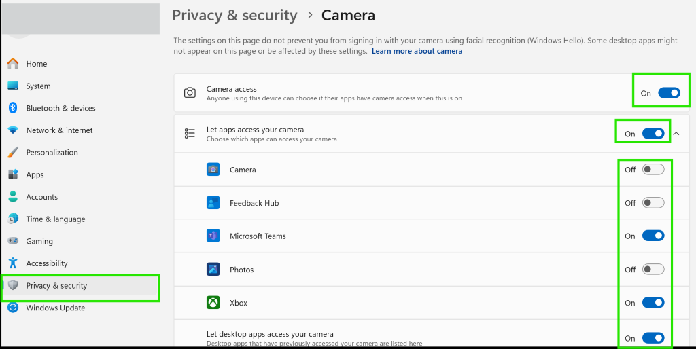696x349 pixels.
Task: Go back to Privacy & security breadcrumb
Action: [234, 16]
